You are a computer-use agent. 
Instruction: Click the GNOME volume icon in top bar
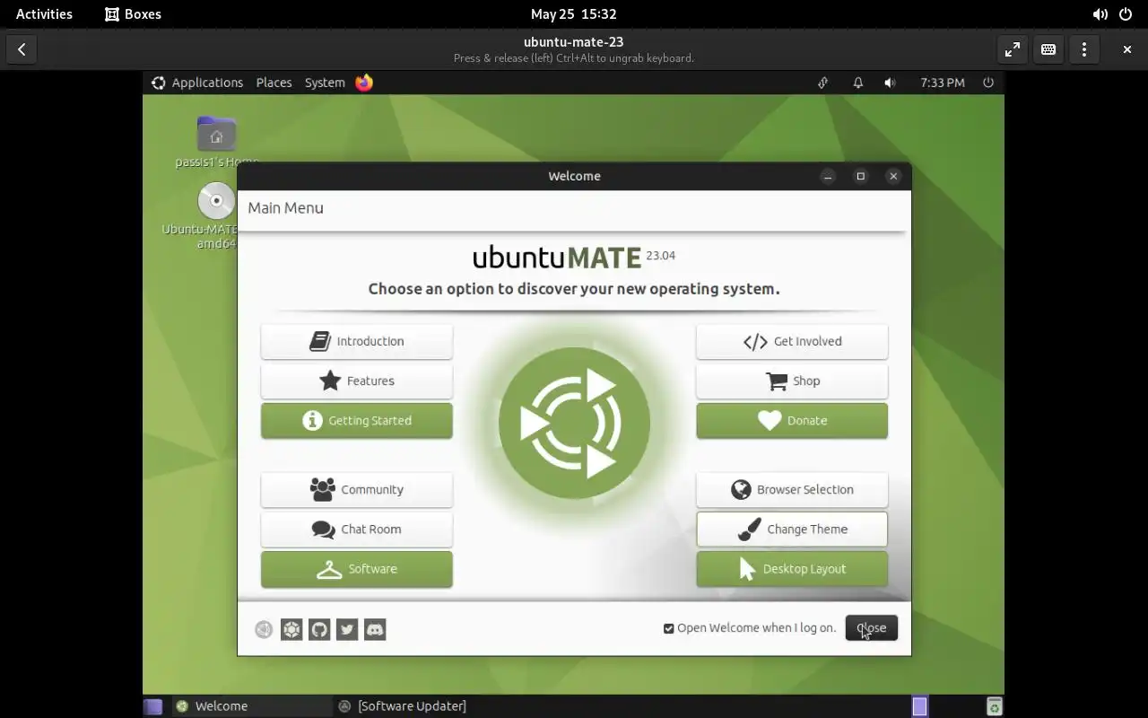pos(1100,13)
